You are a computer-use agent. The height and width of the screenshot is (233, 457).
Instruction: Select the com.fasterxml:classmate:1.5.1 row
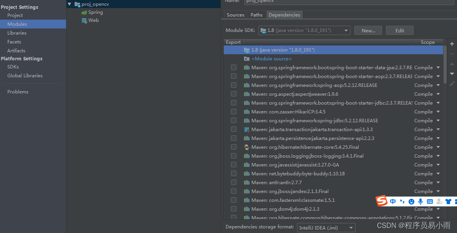pos(333,200)
